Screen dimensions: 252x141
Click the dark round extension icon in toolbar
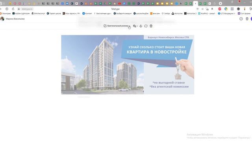(238, 9)
